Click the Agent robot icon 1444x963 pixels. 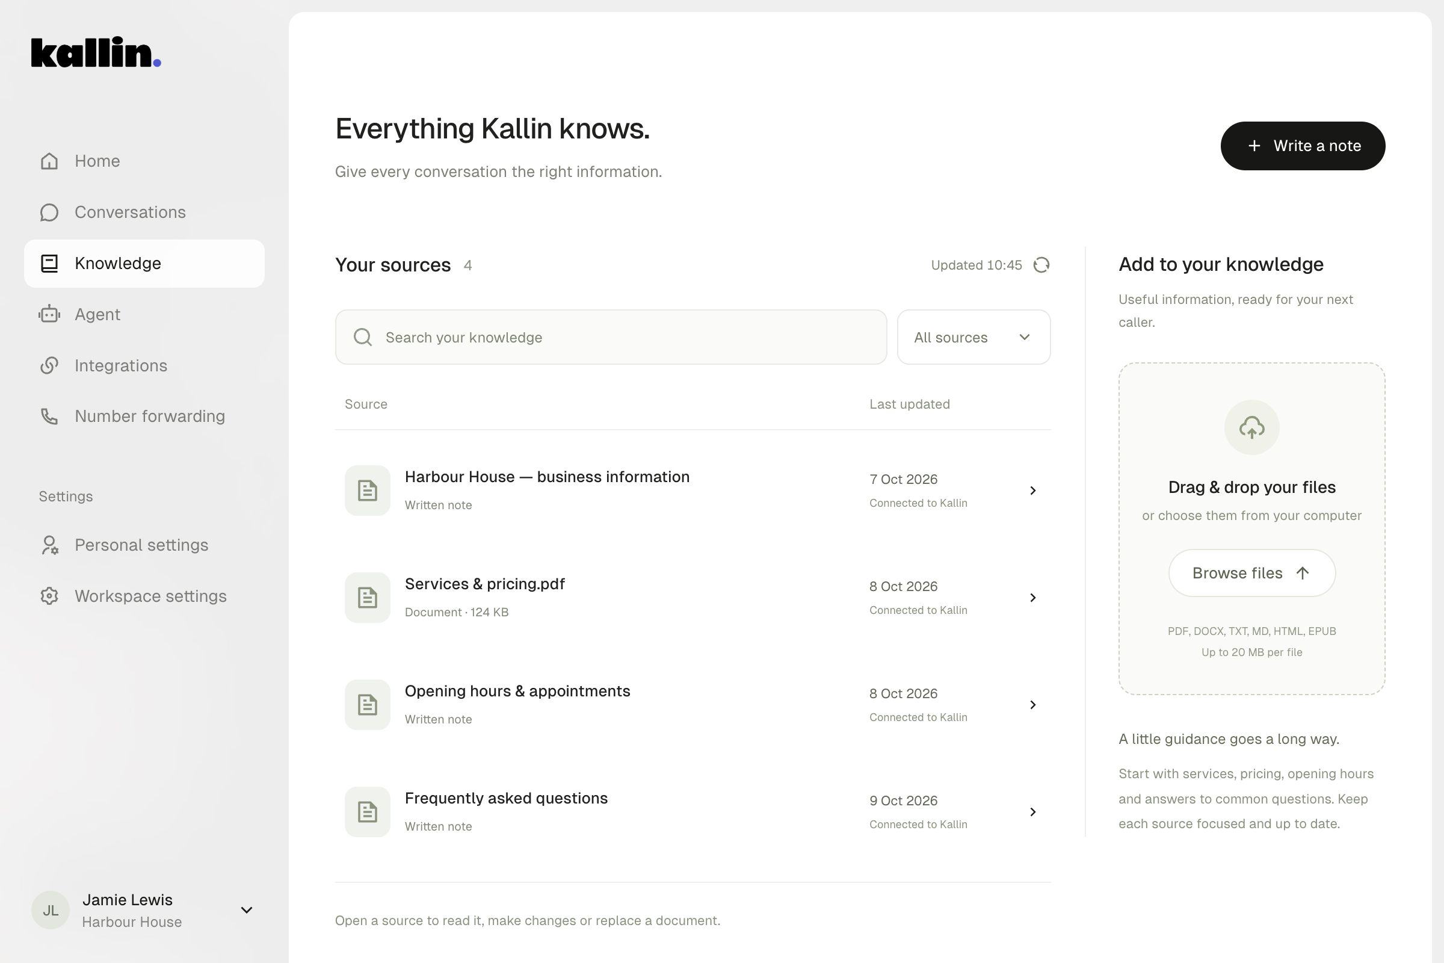[x=49, y=314]
